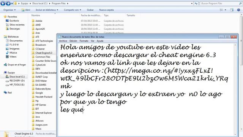Screen dimensions: 243x137
Task: Open Documentos library in sidebar
Action: (16, 41)
